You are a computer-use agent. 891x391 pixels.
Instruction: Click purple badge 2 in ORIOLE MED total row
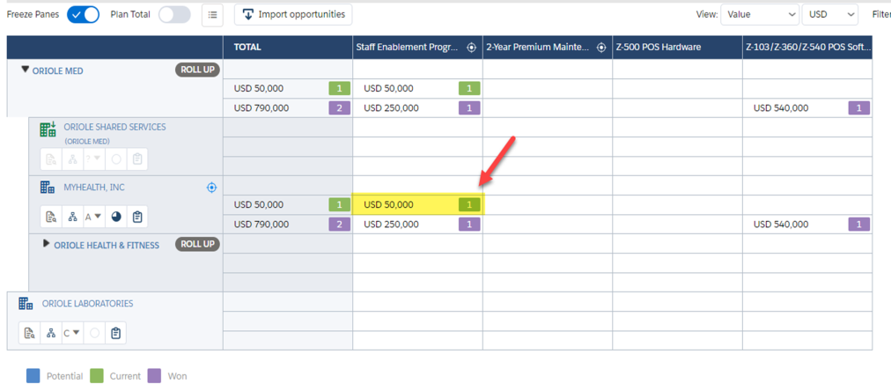click(339, 108)
